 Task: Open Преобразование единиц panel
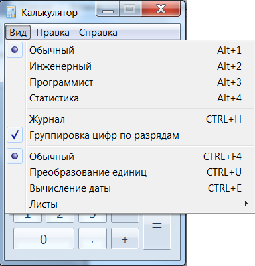tap(129, 172)
